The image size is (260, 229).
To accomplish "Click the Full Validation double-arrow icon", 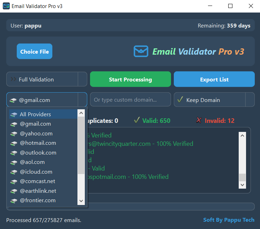I will pyautogui.click(x=13, y=79).
